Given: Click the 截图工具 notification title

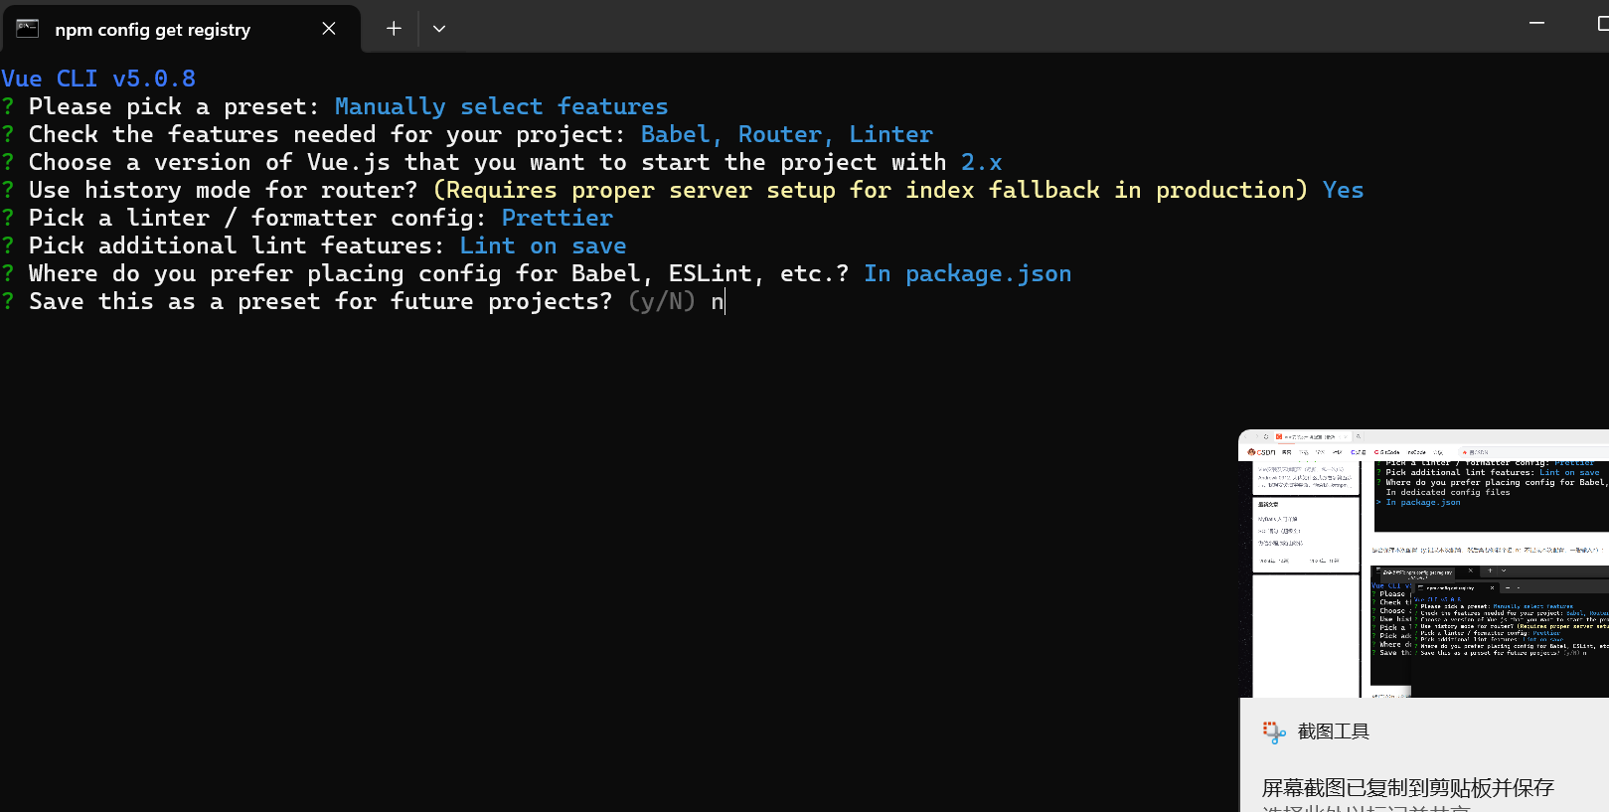Looking at the screenshot, I should tap(1334, 732).
